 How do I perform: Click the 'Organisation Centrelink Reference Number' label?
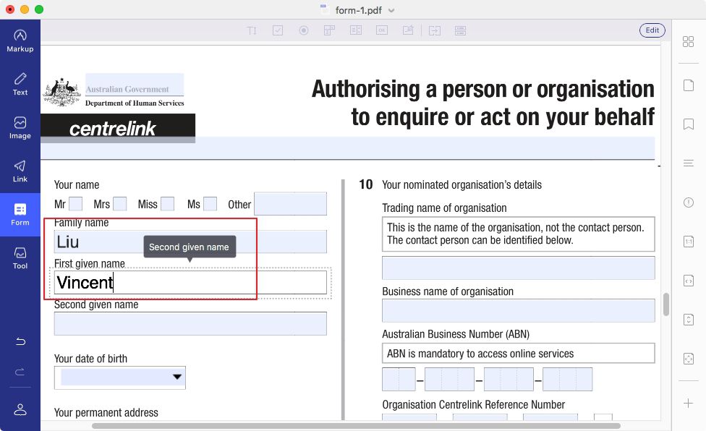[473, 404]
